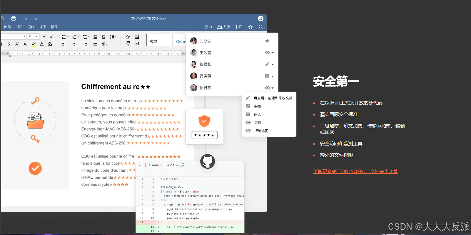Screen dimensions: 471x235
Task: Open 了解更多关于ONLYOFFICE 文档安全功能 link
Action: coord(356,171)
